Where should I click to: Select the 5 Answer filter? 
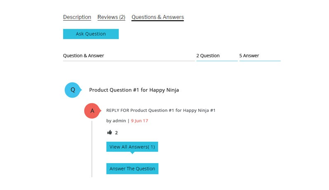pyautogui.click(x=260, y=56)
